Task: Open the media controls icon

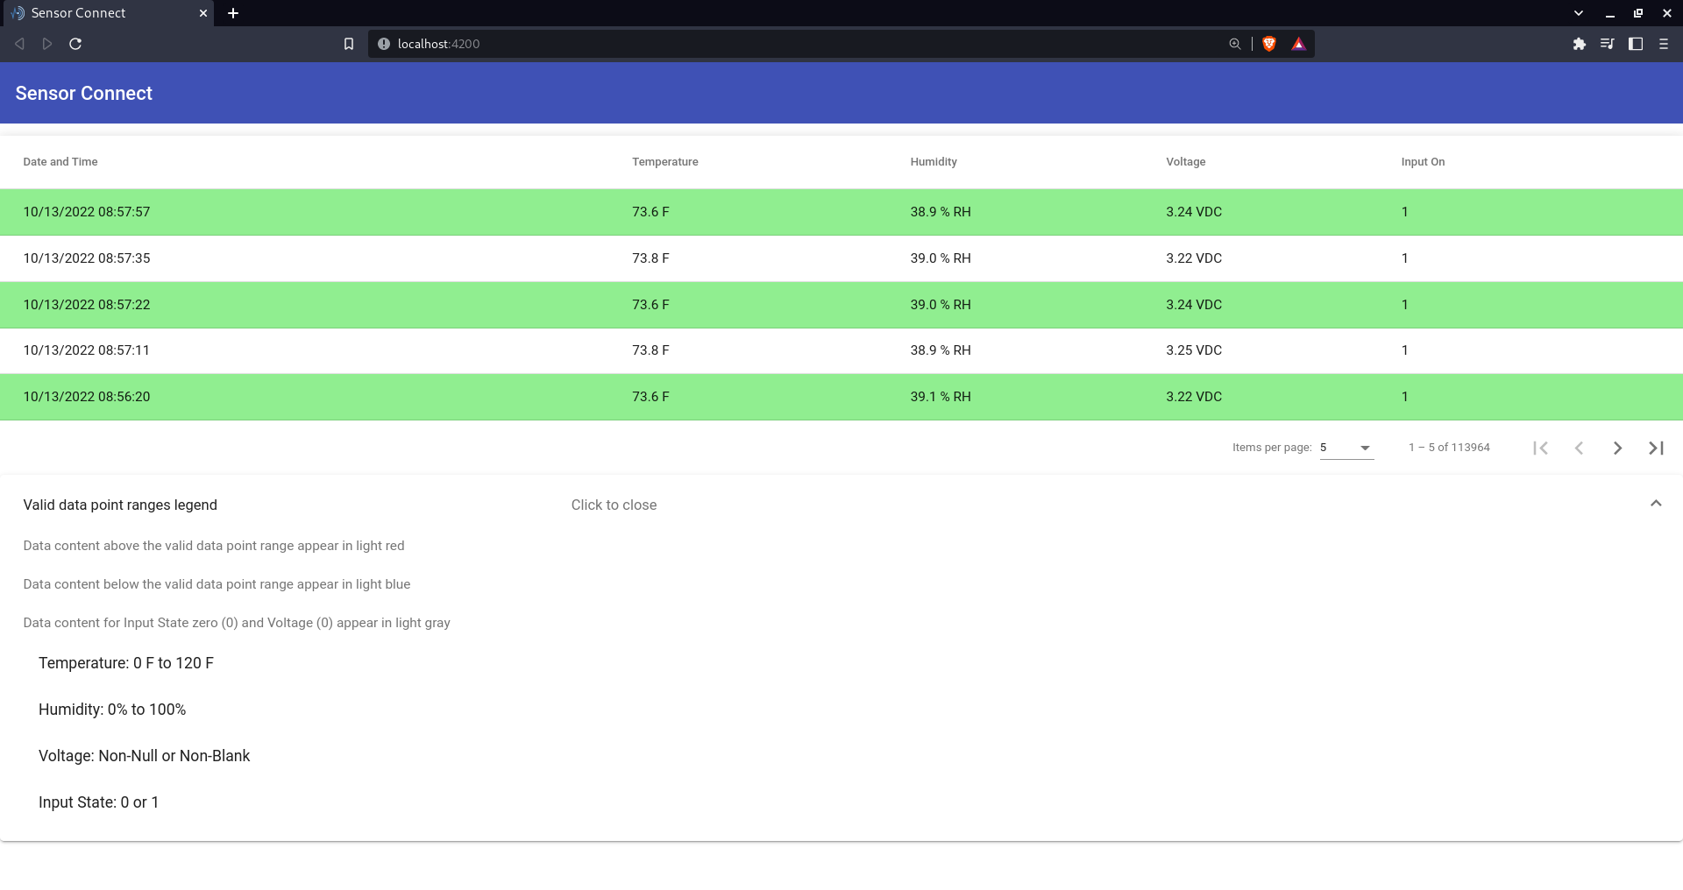Action: [x=1608, y=44]
